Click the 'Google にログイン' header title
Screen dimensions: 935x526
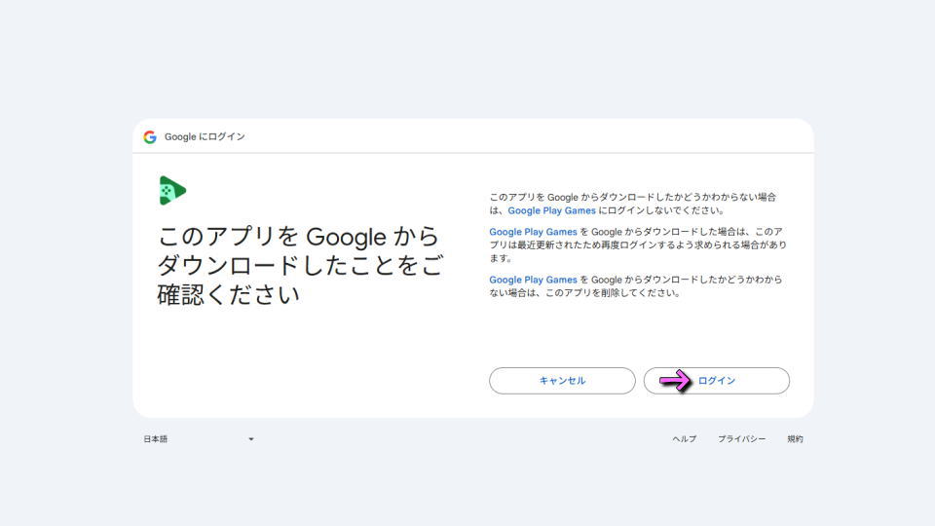click(205, 136)
